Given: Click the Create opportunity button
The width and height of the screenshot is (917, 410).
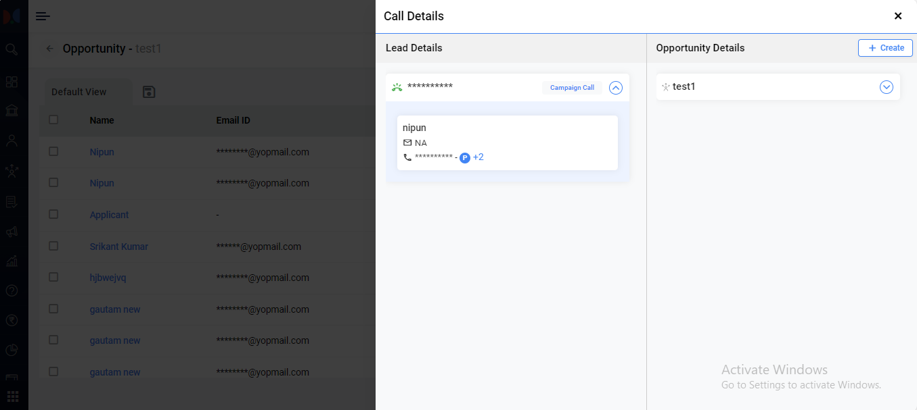Looking at the screenshot, I should coord(885,48).
